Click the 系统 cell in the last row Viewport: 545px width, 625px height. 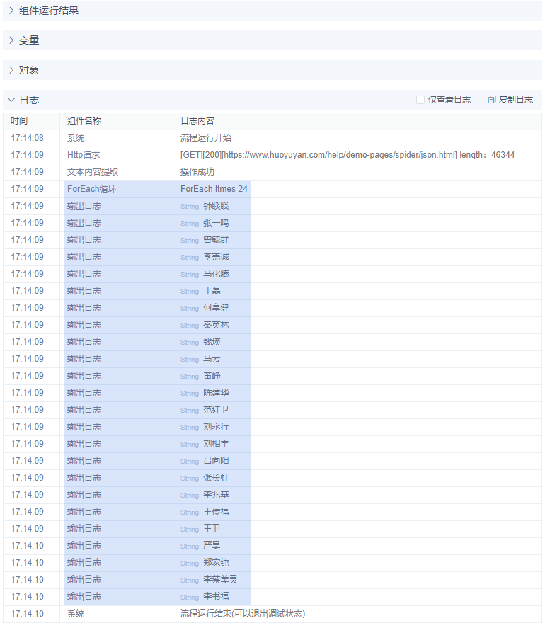coord(76,614)
